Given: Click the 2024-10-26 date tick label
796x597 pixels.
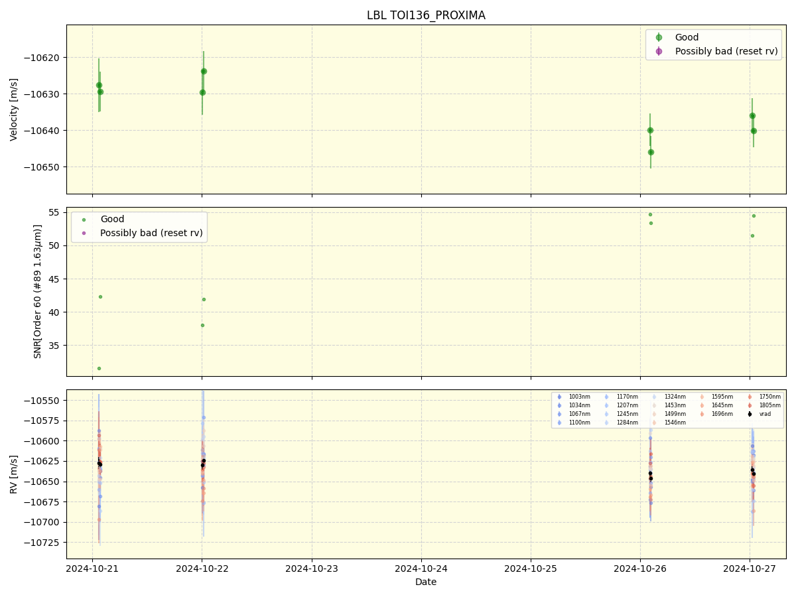Looking at the screenshot, I should point(640,568).
